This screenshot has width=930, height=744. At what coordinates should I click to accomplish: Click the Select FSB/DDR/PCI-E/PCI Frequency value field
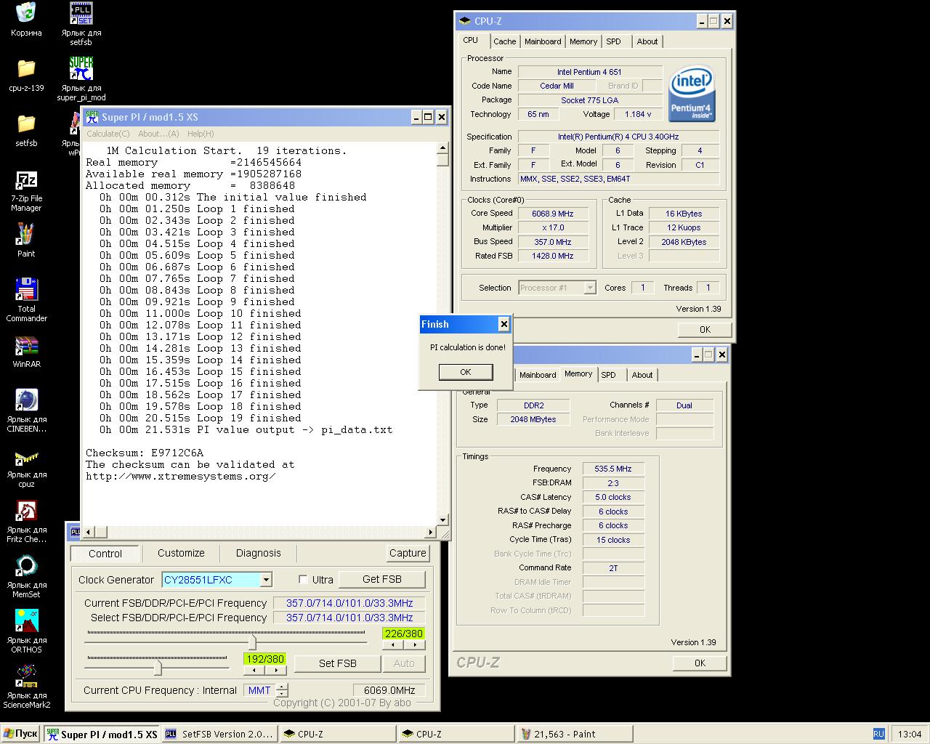point(349,618)
